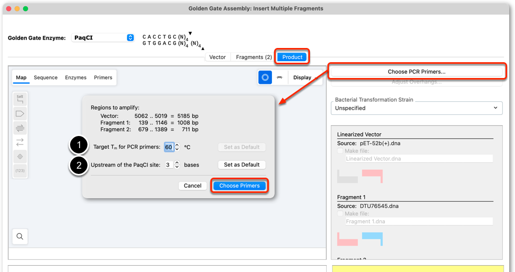Open the Display dropdown menu

[305, 77]
